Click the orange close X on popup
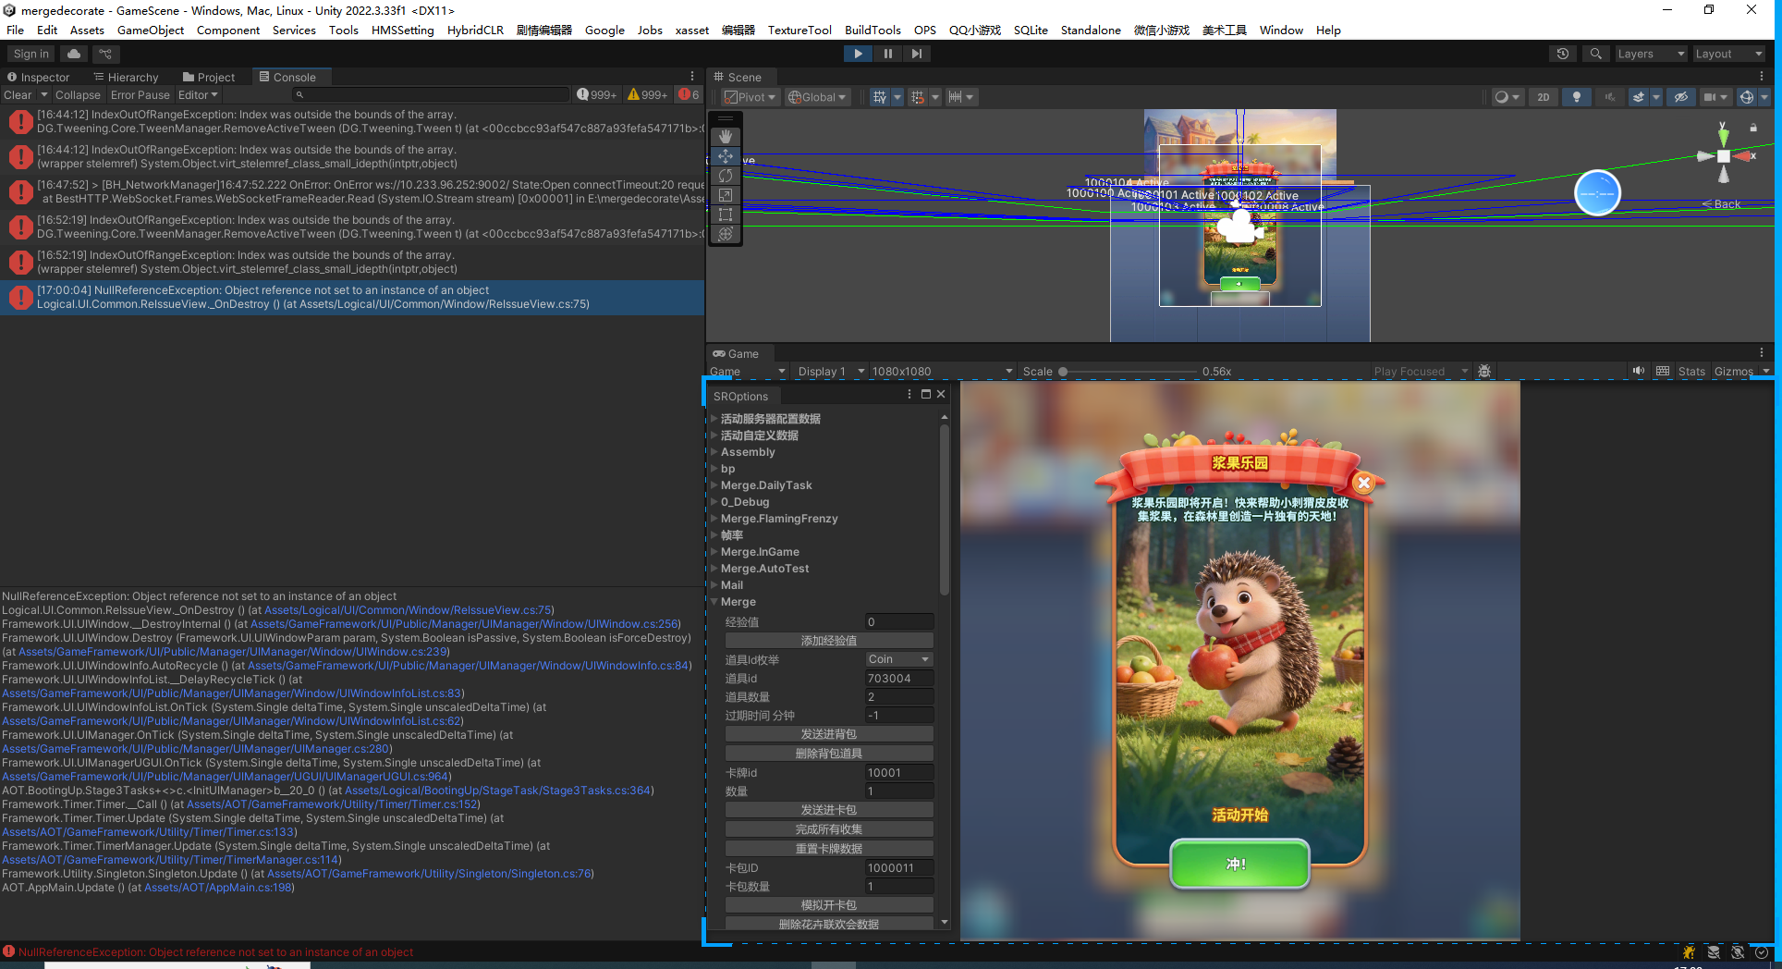This screenshot has width=1782, height=969. [1363, 483]
